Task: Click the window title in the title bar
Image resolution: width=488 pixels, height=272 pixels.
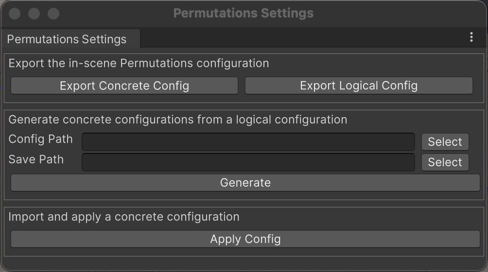Action: click(x=244, y=13)
